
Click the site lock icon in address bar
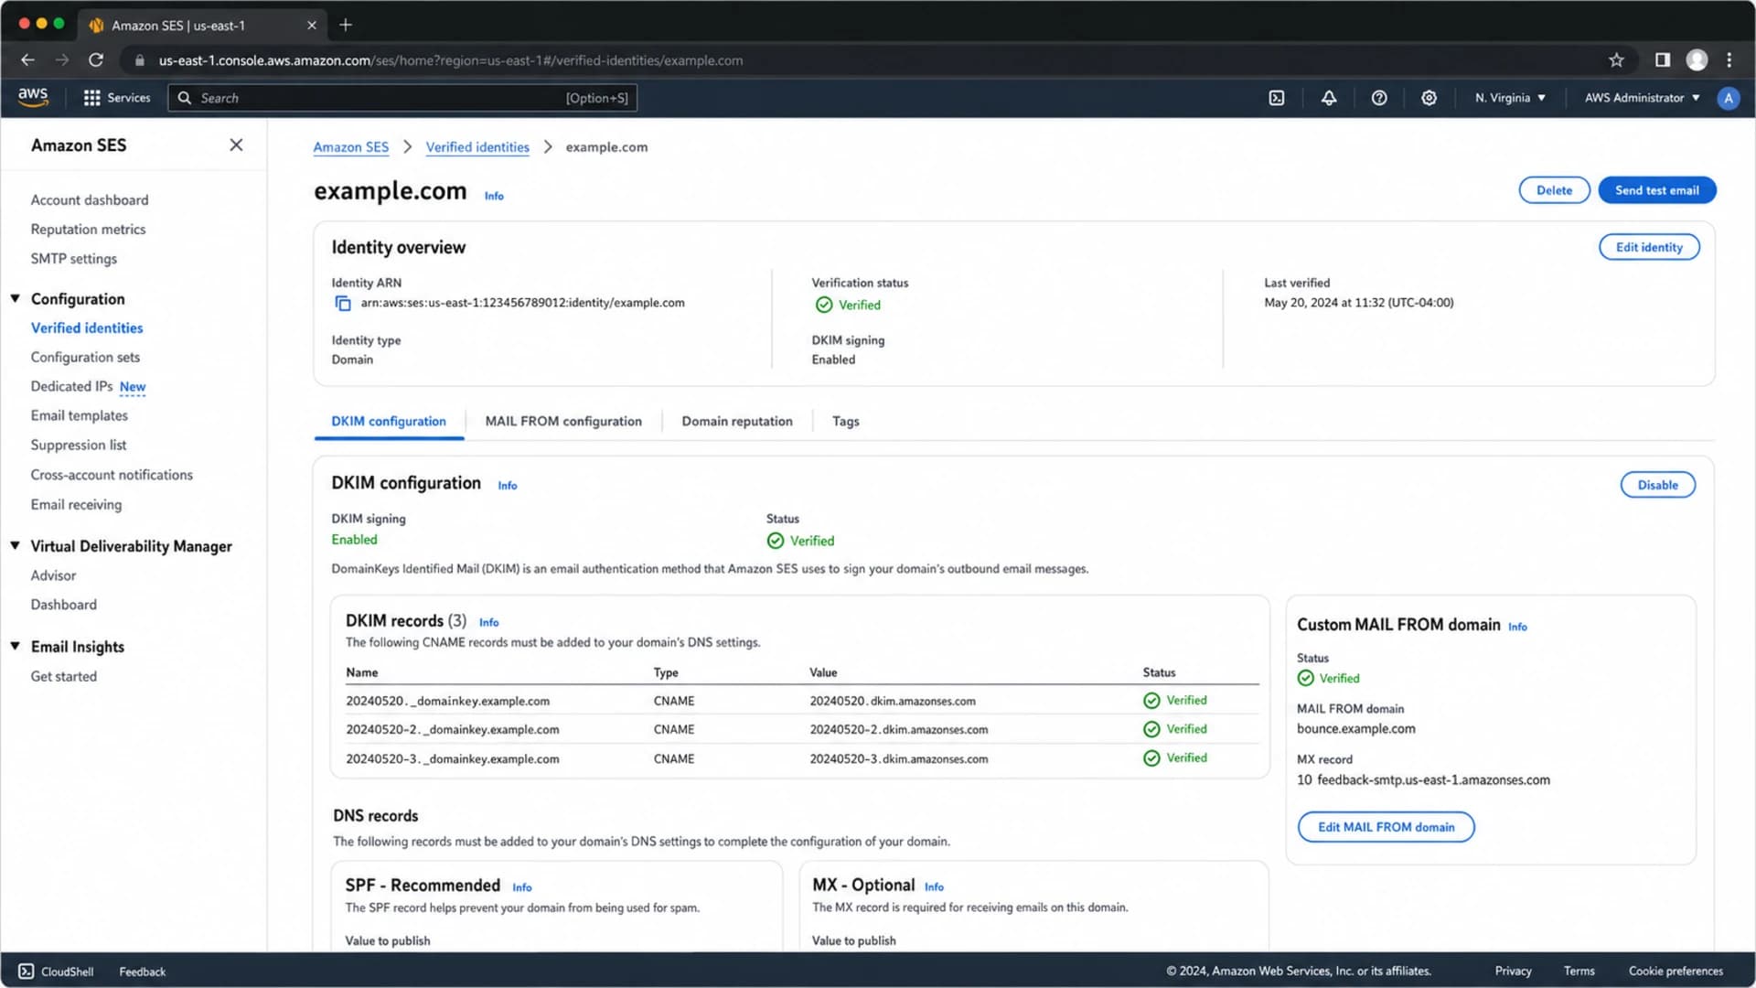point(140,60)
